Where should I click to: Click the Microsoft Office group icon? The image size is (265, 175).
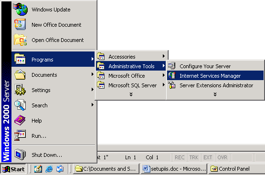101,75
